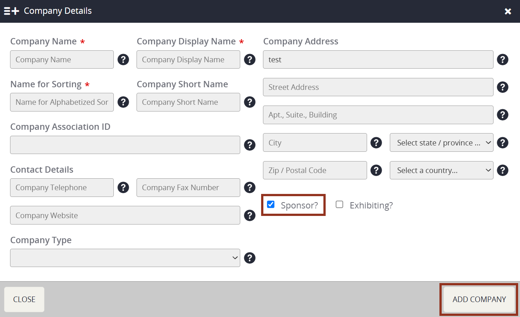
Task: Click help icon next to Company Website
Action: [250, 215]
